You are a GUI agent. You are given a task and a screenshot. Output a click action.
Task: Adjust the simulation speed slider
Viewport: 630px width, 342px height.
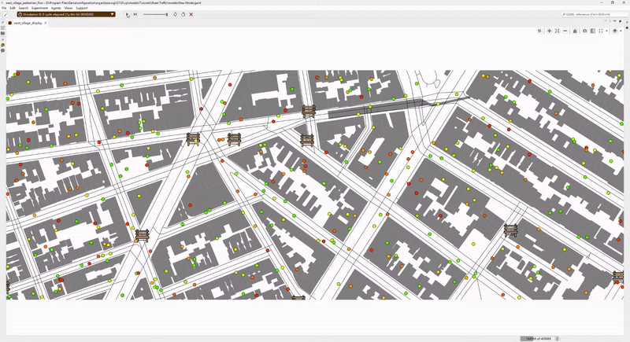[156, 14]
